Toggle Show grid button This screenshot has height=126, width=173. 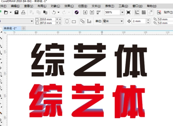(144, 12)
